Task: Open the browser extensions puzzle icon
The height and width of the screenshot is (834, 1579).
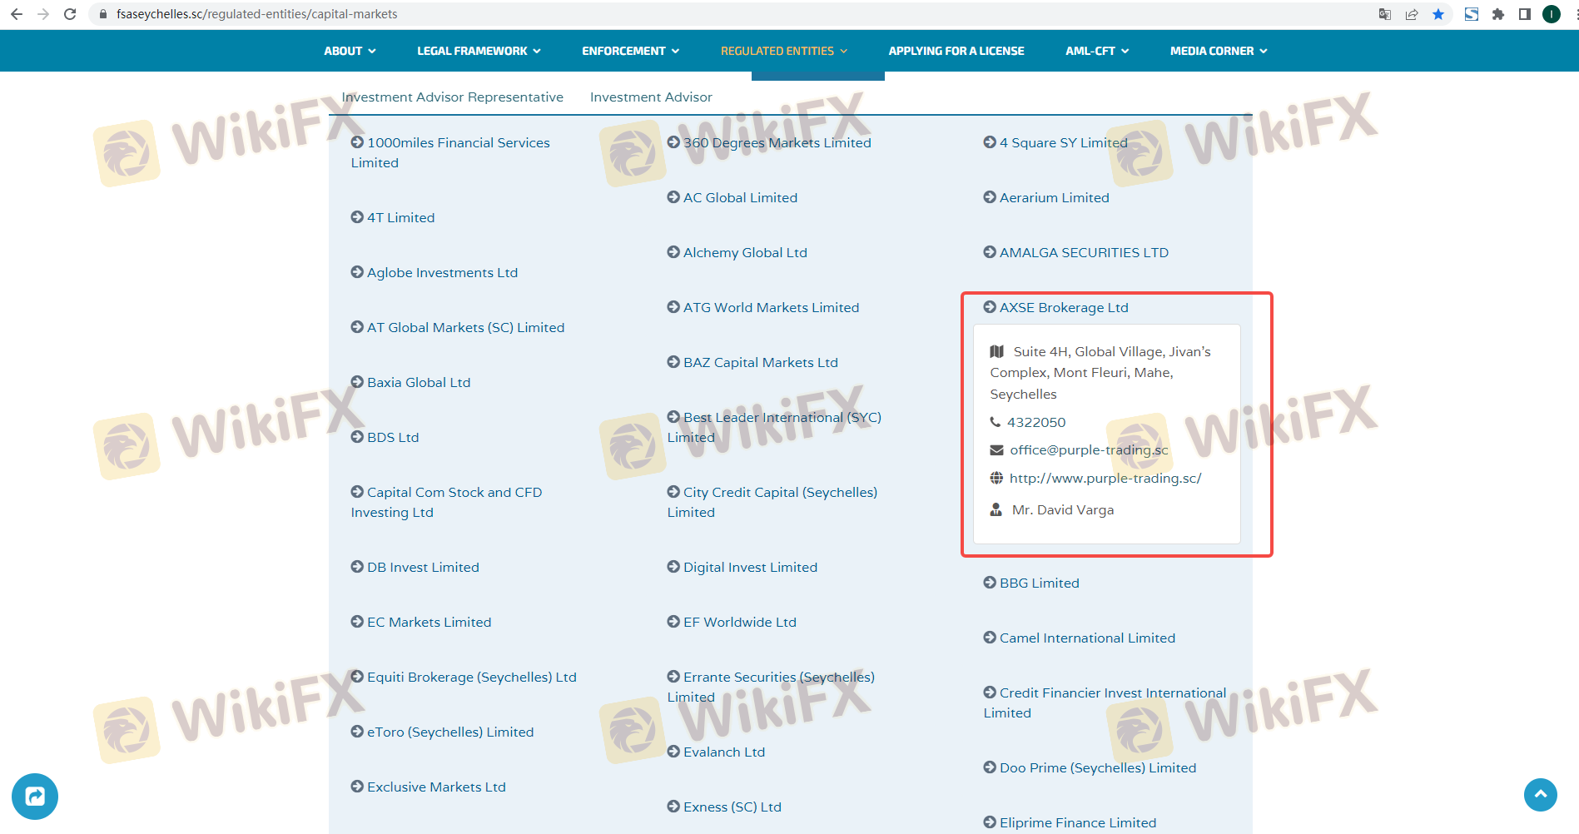Action: click(1498, 14)
